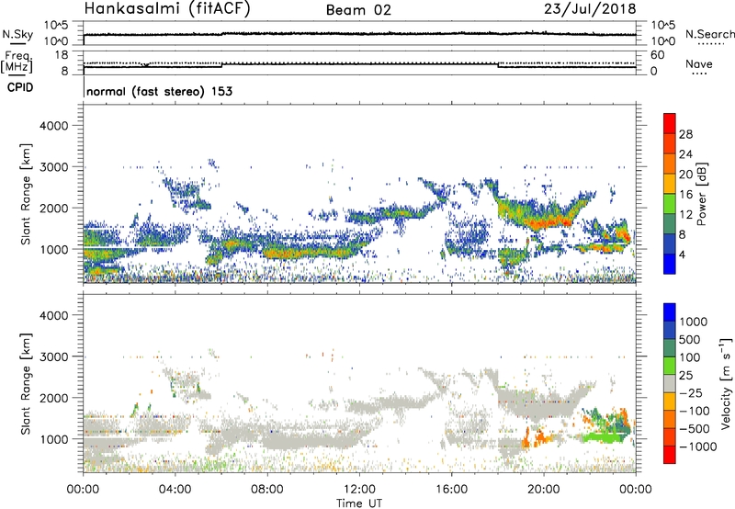This screenshot has height=509, width=735.
Task: Click the -25 label on Velocity color bar
Action: pyautogui.click(x=691, y=392)
